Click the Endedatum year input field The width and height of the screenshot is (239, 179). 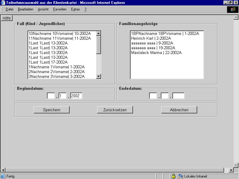[x=178, y=96]
